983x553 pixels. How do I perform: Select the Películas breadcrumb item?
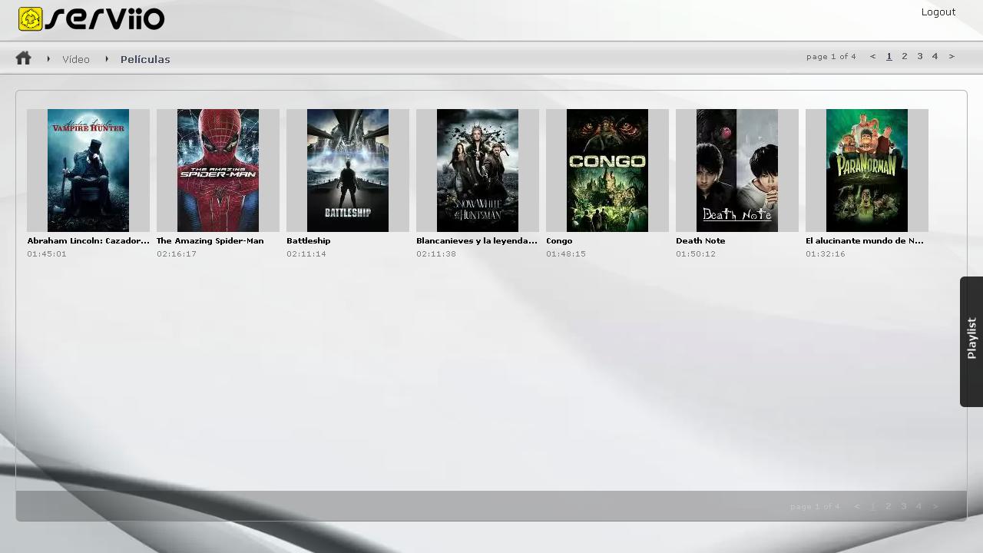pyautogui.click(x=145, y=59)
